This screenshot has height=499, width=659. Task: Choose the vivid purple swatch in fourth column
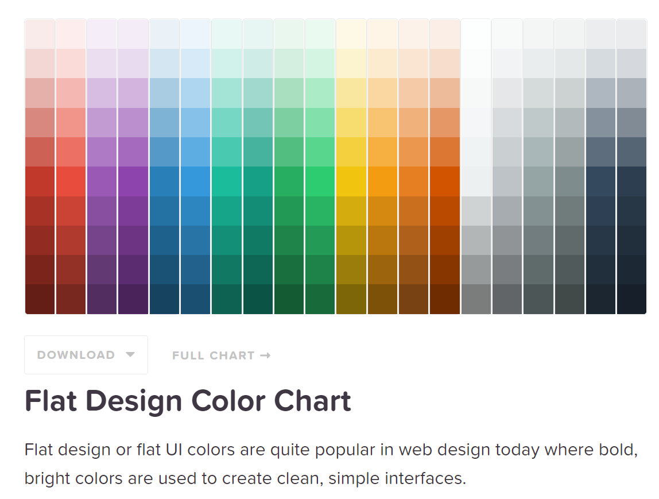[133, 181]
